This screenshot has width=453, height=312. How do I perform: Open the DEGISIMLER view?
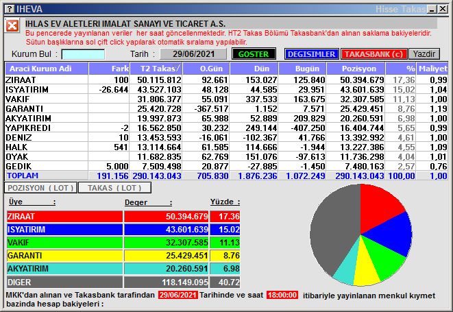pyautogui.click(x=311, y=54)
